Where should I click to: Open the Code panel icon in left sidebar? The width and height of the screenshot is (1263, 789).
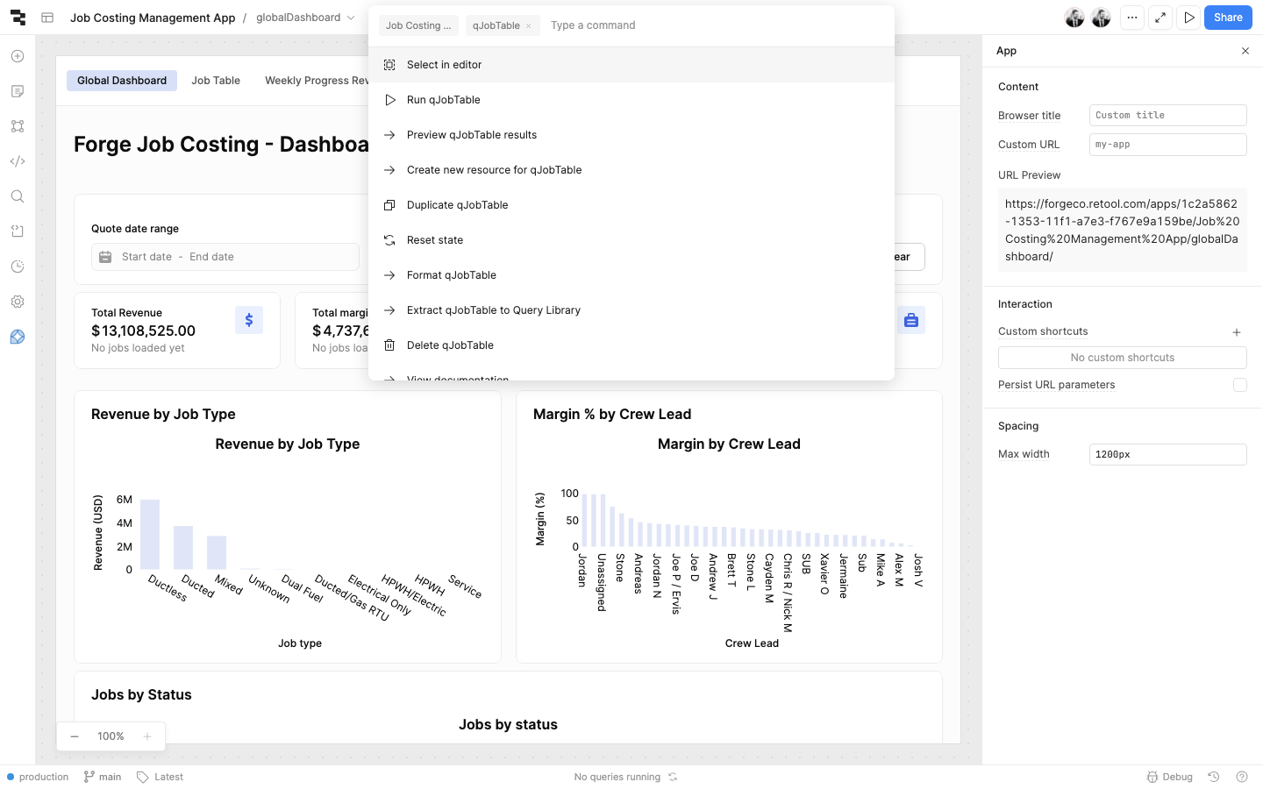click(18, 161)
